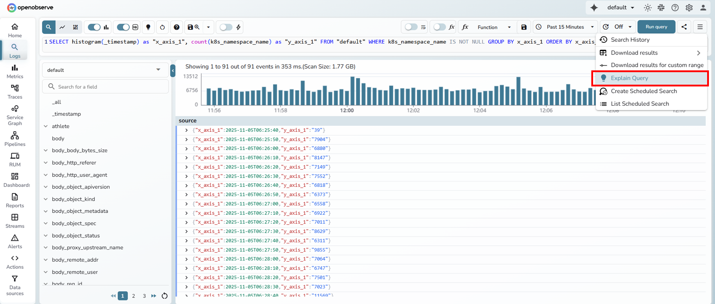Expand the first log result row
Viewport: 715px width, 304px height.
point(186,130)
